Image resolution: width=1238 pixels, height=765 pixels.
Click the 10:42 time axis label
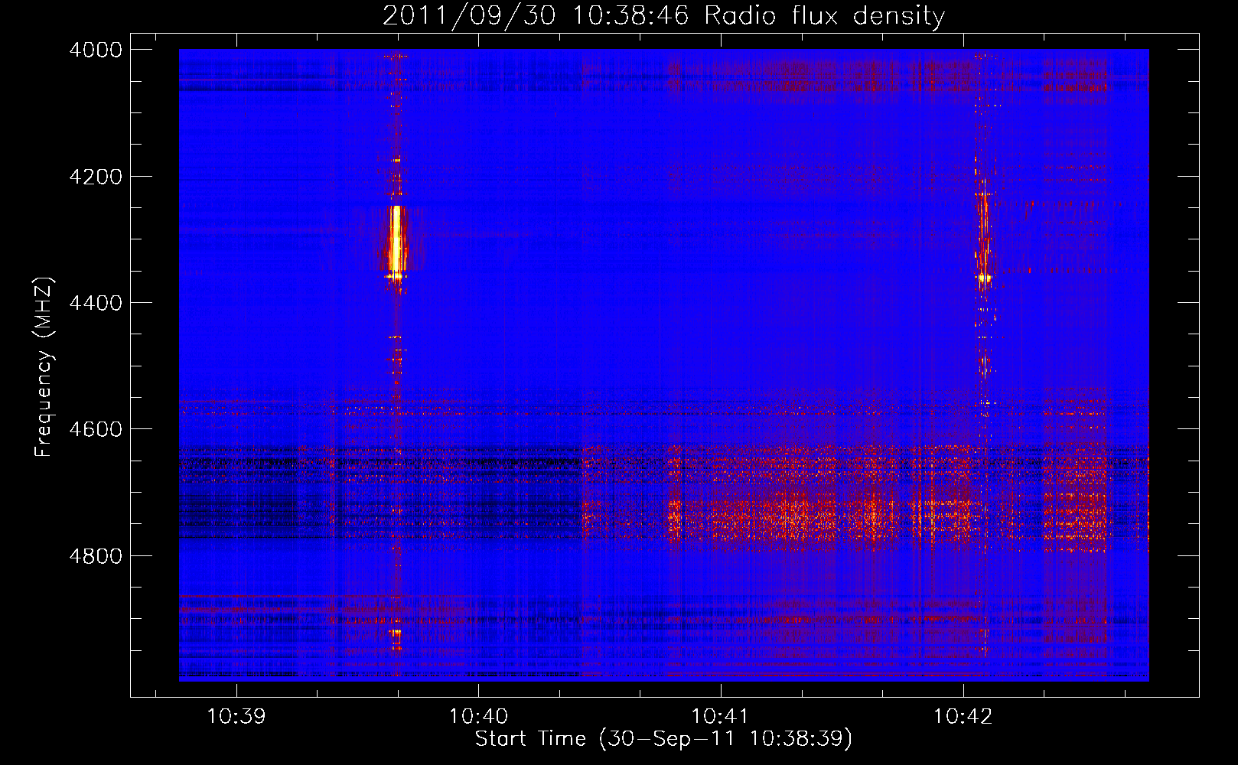(963, 716)
